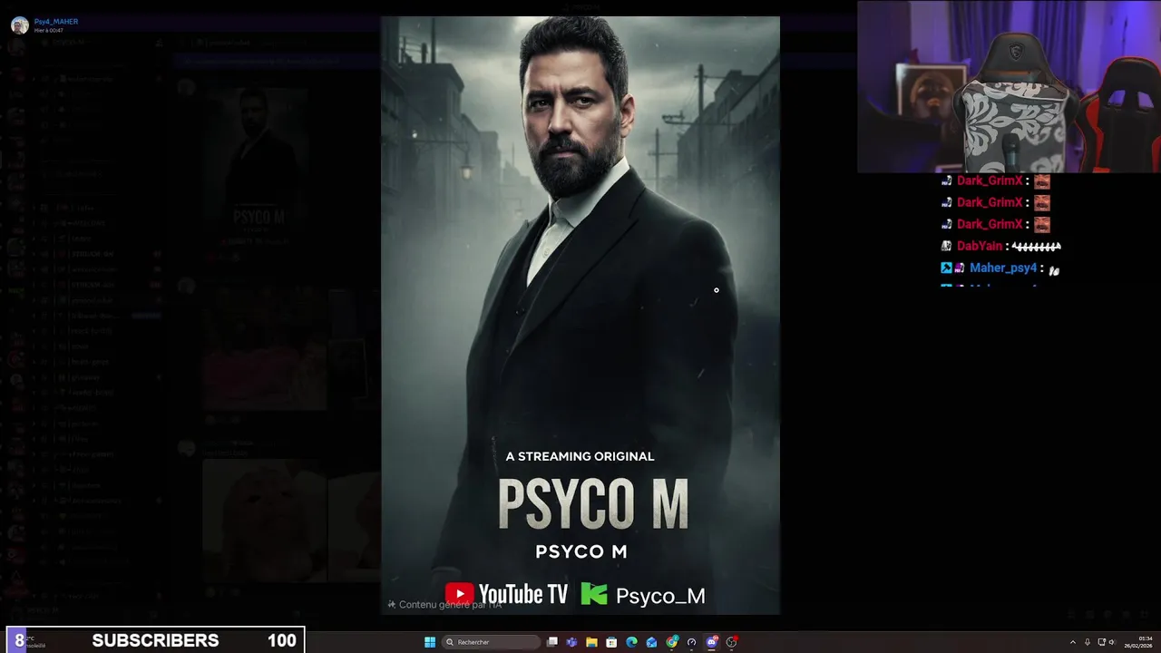This screenshot has height=653, width=1161.
Task: Open the gauge-shaped taskbar app
Action: click(691, 642)
